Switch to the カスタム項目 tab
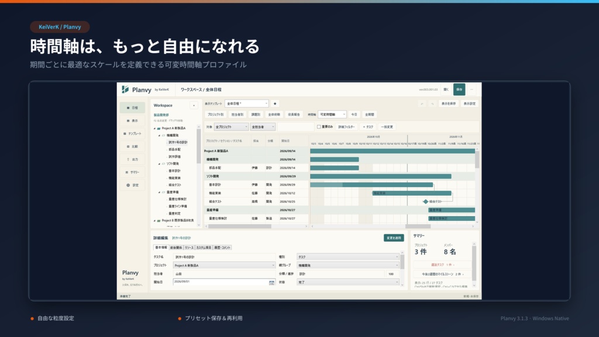 [204, 247]
